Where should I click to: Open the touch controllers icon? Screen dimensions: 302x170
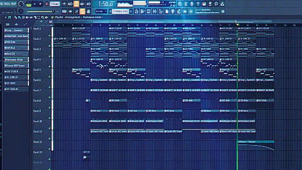(x=179, y=11)
